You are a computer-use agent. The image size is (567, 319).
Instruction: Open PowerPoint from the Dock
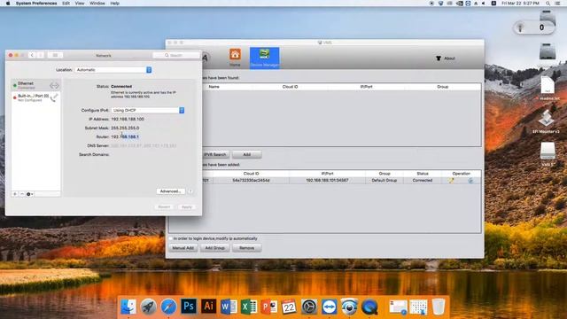click(268, 307)
